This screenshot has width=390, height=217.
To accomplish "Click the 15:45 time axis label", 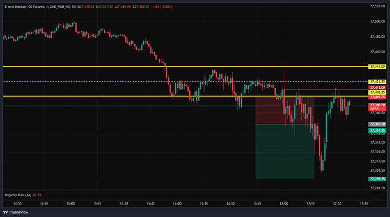I will click(150, 204).
